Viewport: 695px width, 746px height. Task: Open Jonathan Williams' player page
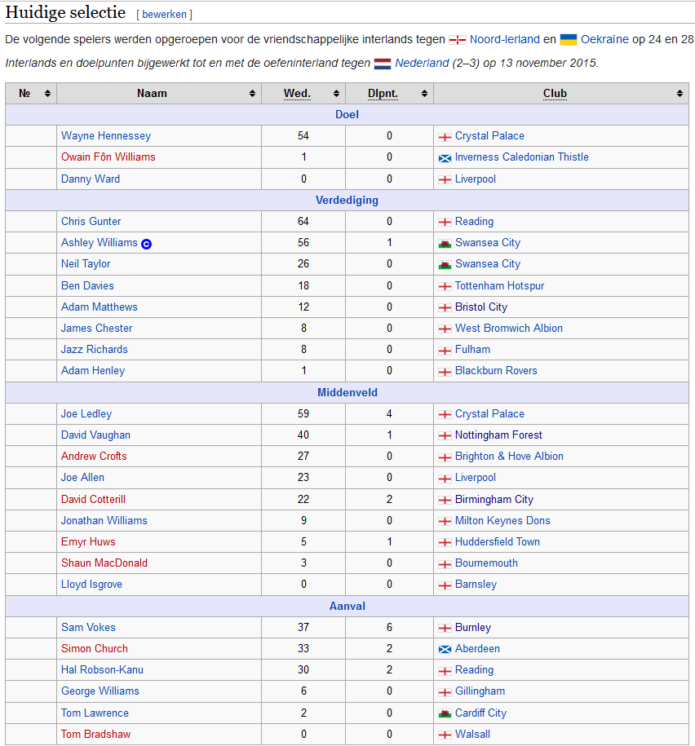pyautogui.click(x=104, y=520)
